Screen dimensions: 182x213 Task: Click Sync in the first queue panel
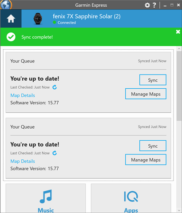[x=153, y=80]
